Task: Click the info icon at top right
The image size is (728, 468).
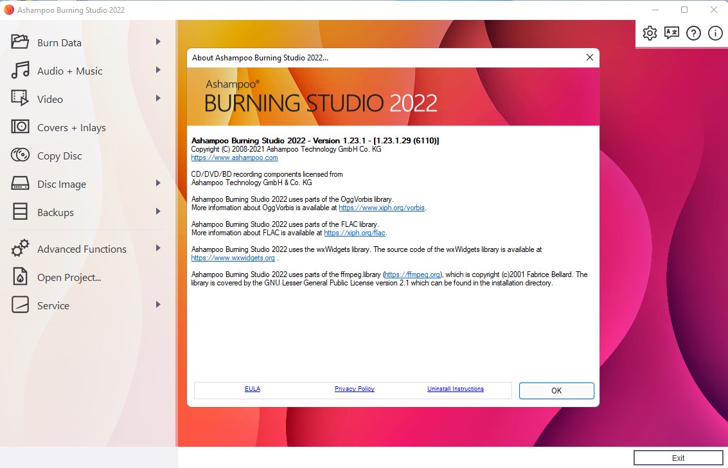Action: click(x=715, y=33)
